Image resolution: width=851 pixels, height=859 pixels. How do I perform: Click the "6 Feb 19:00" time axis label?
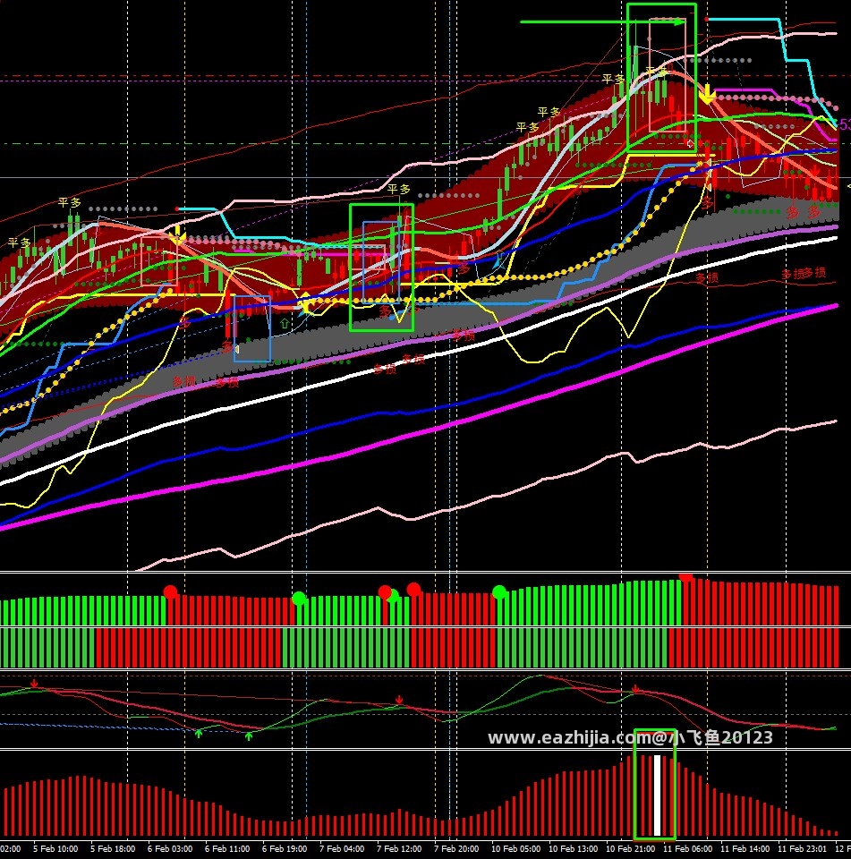coord(285,848)
